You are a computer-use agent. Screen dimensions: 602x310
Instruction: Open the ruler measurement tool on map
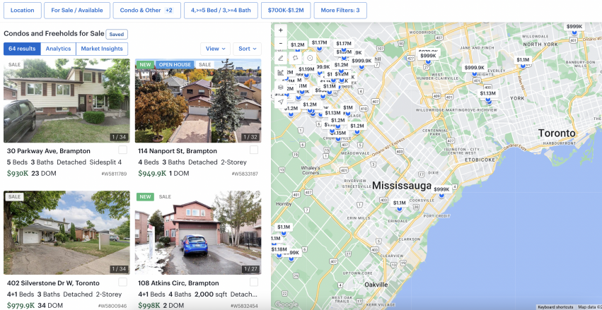pos(281,73)
